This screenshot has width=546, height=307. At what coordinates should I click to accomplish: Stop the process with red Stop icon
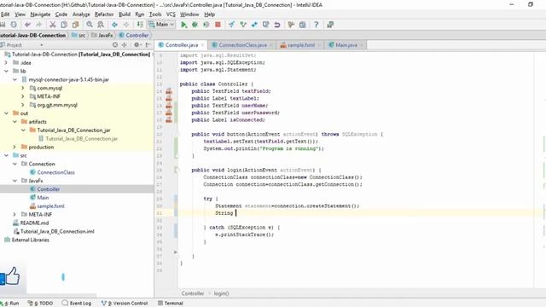tap(218, 25)
